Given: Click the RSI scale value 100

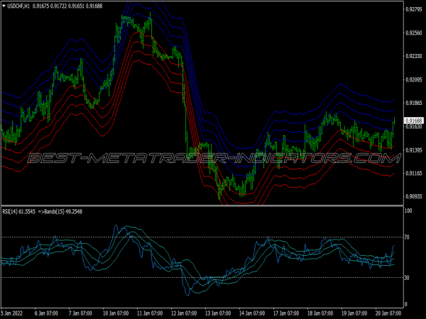Looking at the screenshot, I should [408, 211].
